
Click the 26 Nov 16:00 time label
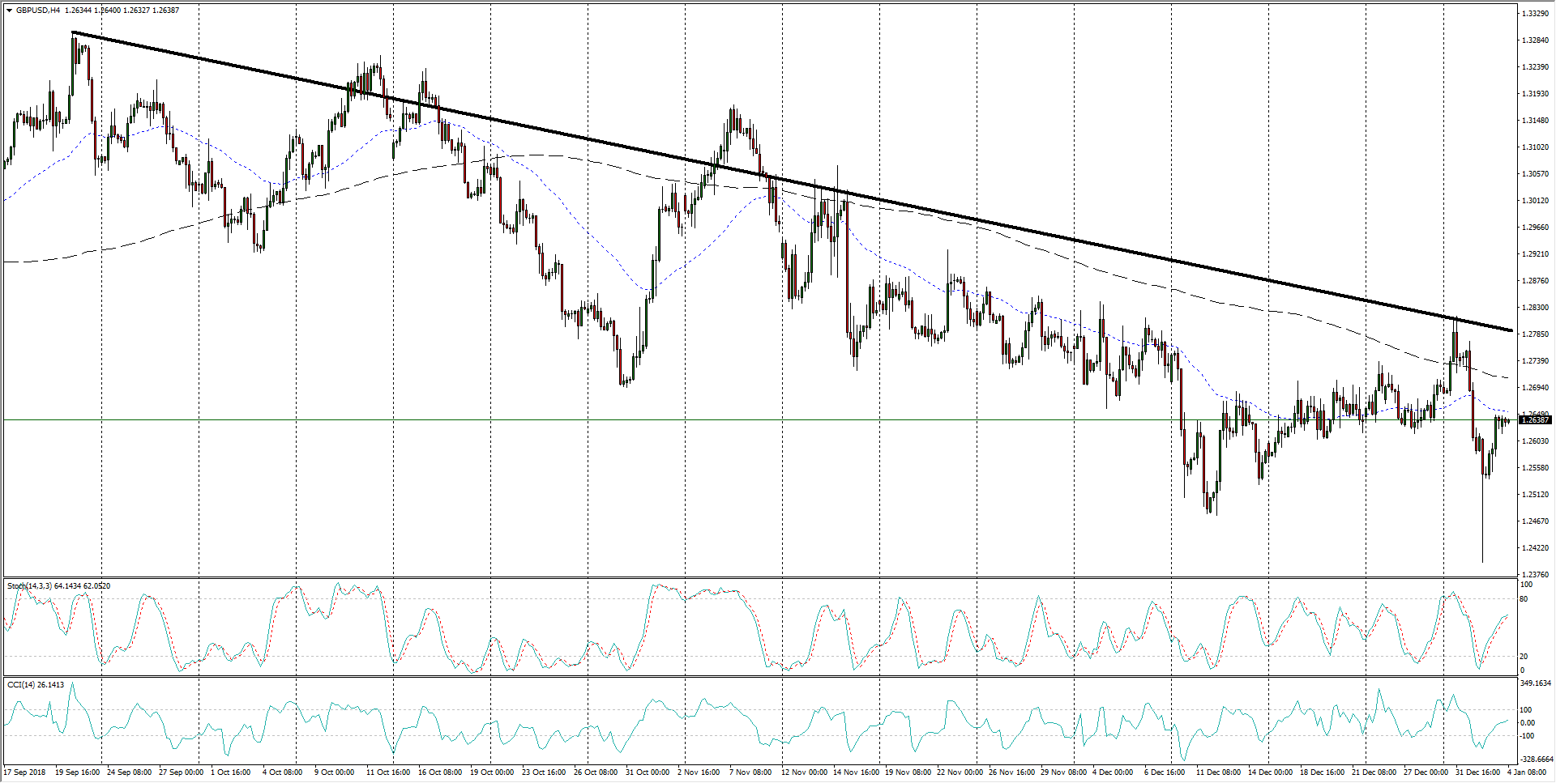pyautogui.click(x=1012, y=772)
